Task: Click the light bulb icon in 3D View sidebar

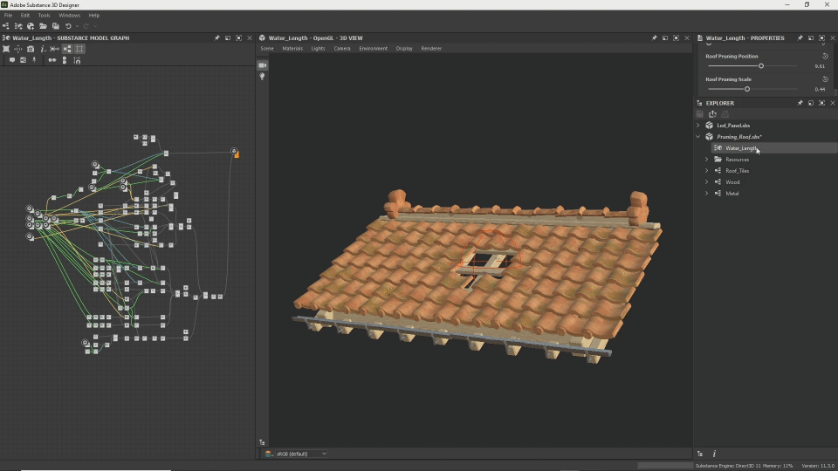Action: [x=263, y=77]
